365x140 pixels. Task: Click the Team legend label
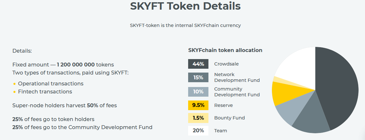tap(220, 131)
